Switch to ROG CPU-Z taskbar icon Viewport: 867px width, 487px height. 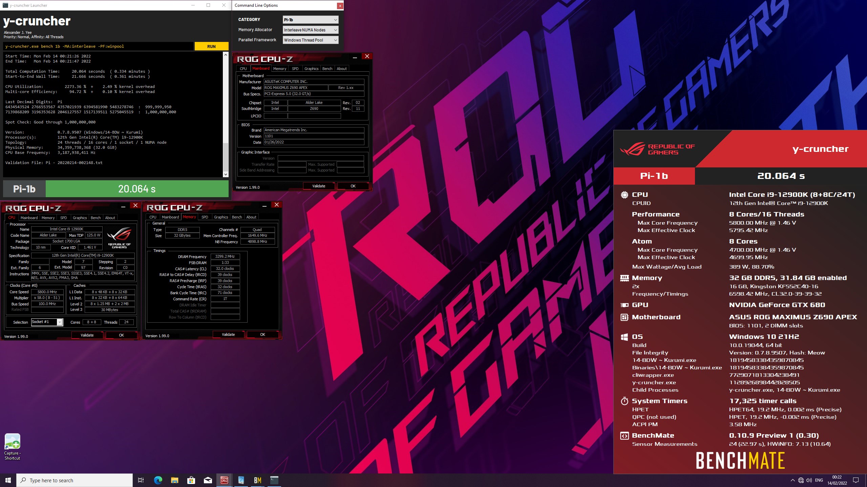(x=224, y=480)
